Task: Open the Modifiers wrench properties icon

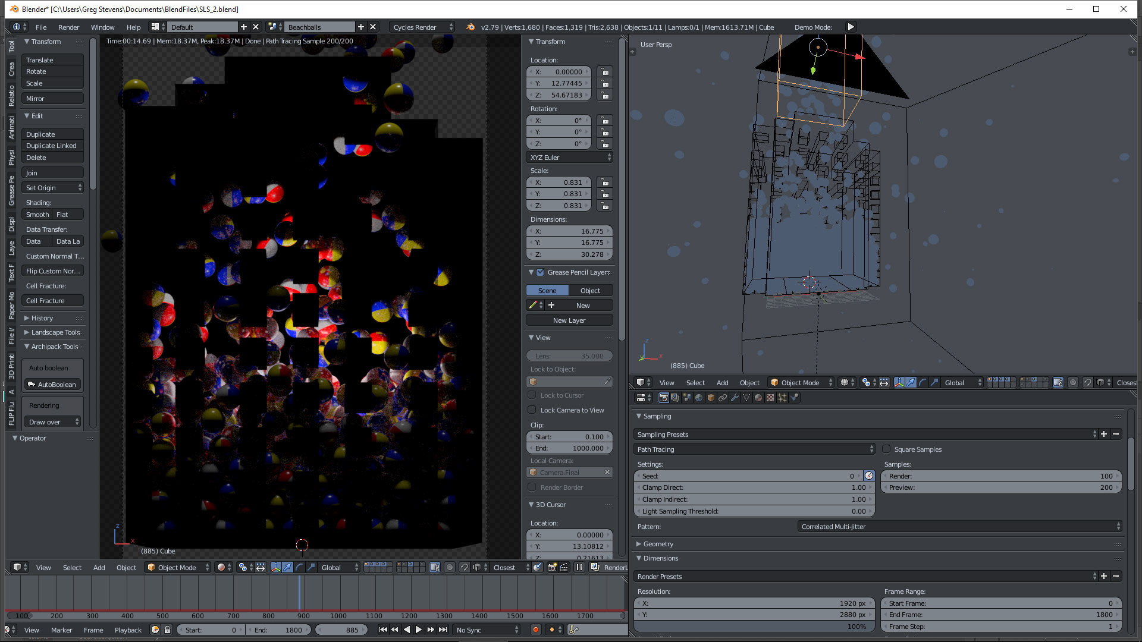Action: pos(735,398)
